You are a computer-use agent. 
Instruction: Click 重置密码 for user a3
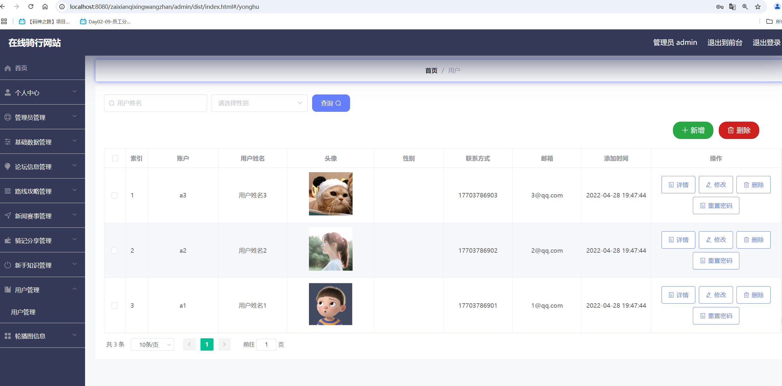(x=716, y=205)
